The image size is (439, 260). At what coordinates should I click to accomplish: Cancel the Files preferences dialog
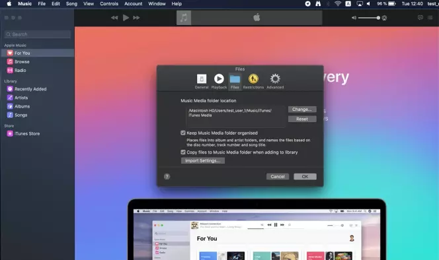(x=278, y=176)
